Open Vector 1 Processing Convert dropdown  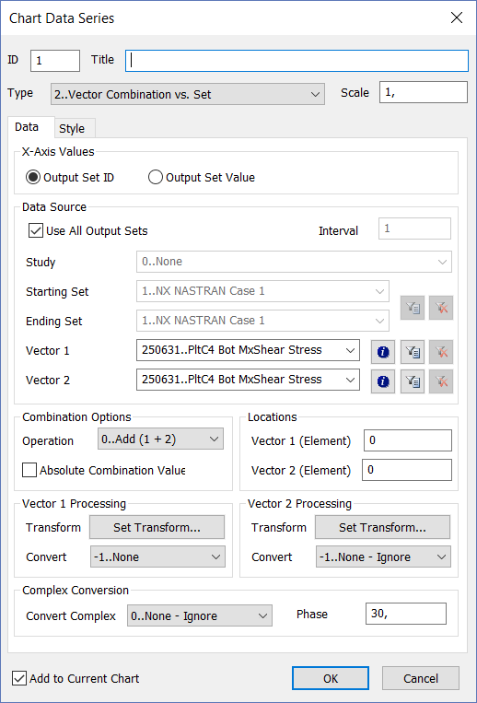(x=157, y=557)
